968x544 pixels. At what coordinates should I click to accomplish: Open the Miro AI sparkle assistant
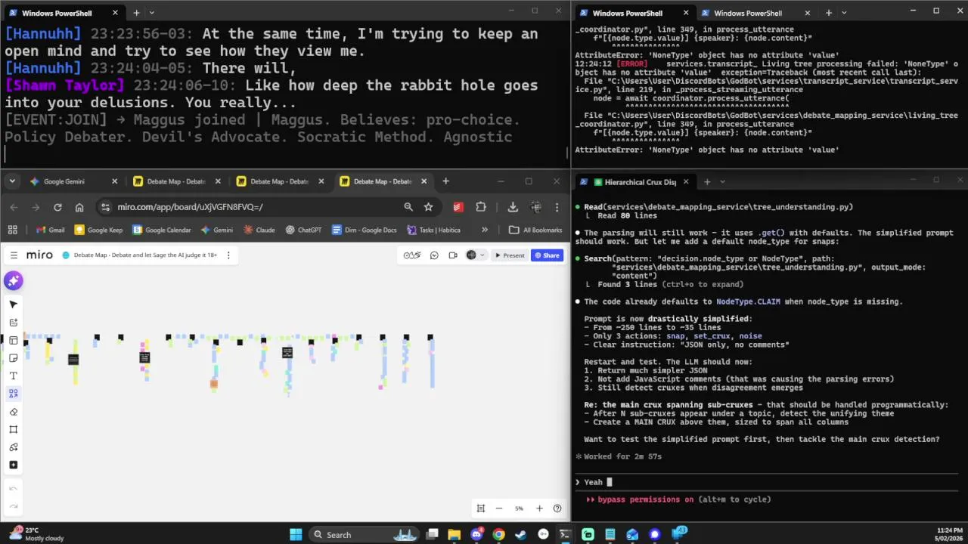(x=13, y=281)
